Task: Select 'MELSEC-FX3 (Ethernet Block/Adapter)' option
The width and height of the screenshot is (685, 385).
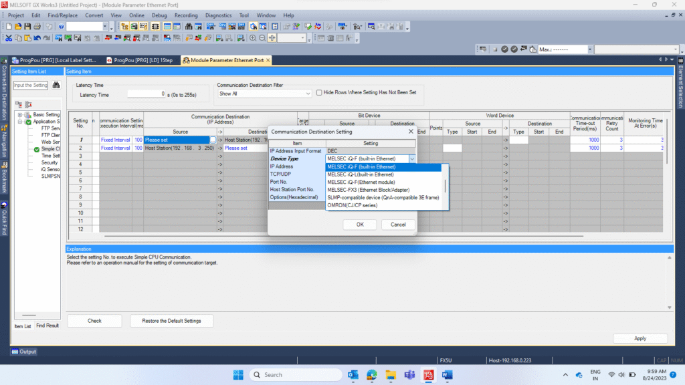Action: (x=384, y=190)
